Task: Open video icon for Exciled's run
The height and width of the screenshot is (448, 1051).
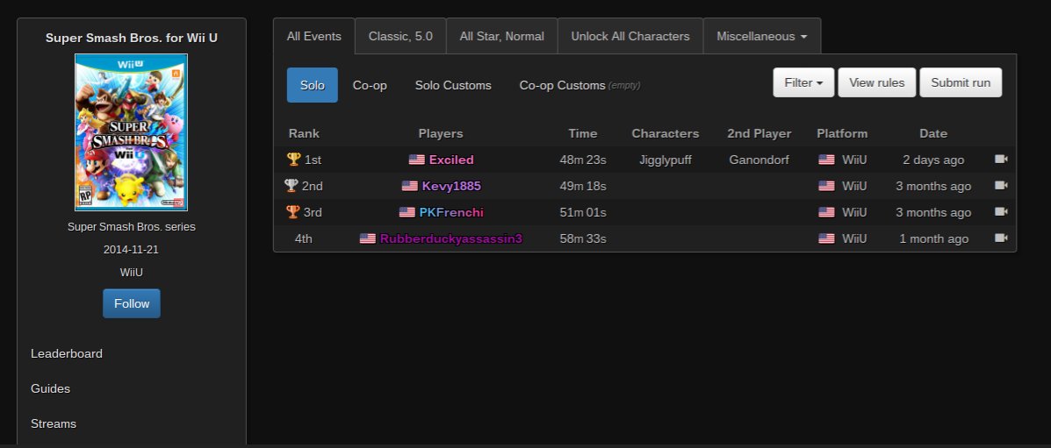Action: tap(1001, 160)
